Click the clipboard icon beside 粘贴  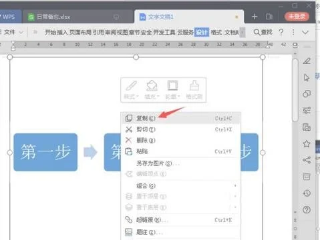pos(129,151)
